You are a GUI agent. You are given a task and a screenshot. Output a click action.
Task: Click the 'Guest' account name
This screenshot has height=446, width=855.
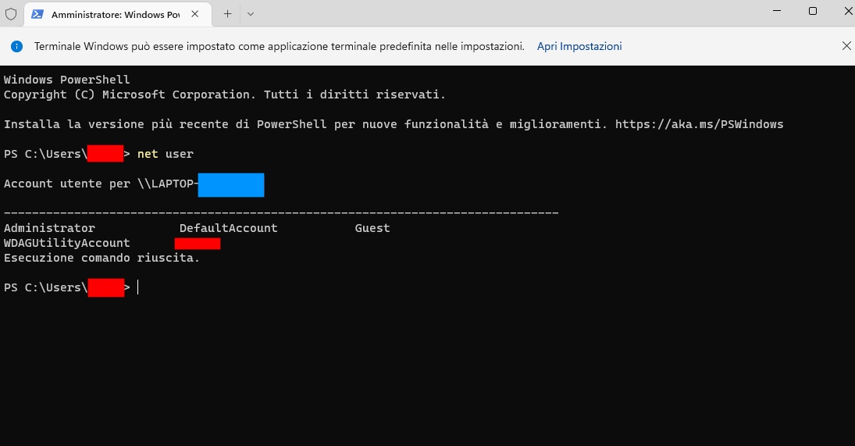pos(372,228)
